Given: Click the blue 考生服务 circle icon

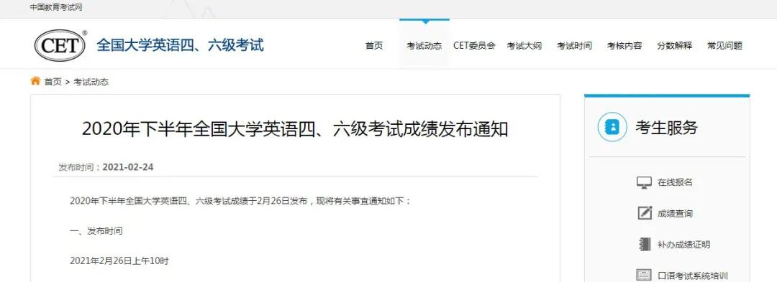Looking at the screenshot, I should tap(612, 128).
